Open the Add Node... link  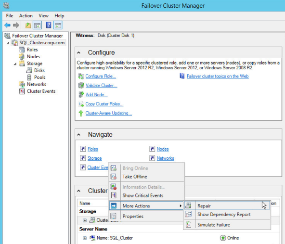pos(96,95)
